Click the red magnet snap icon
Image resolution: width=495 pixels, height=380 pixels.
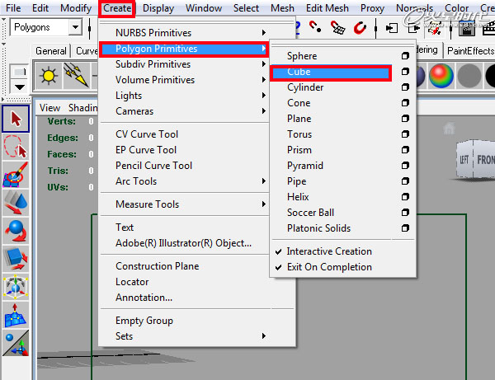360,28
